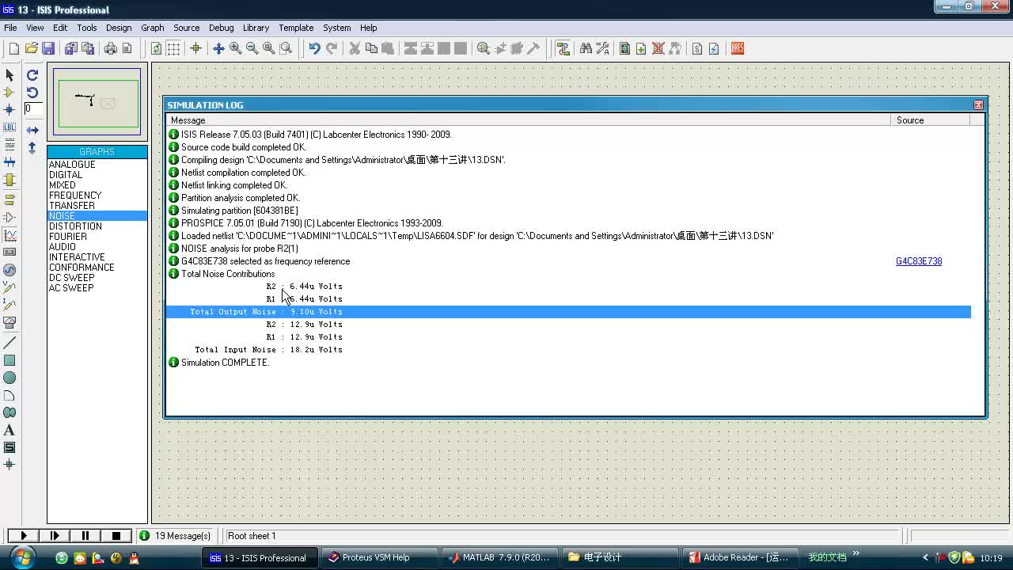Step simulation with Step button
The width and height of the screenshot is (1013, 570).
pos(55,536)
